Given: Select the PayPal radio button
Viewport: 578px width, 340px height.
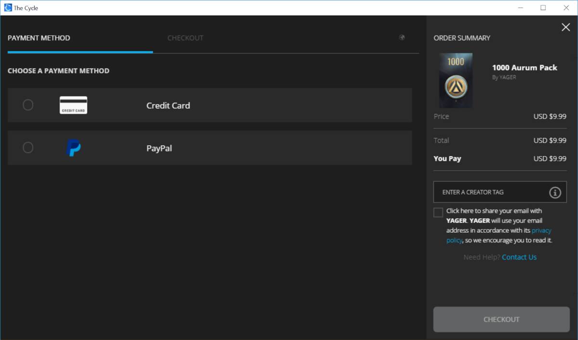Looking at the screenshot, I should click(x=28, y=148).
